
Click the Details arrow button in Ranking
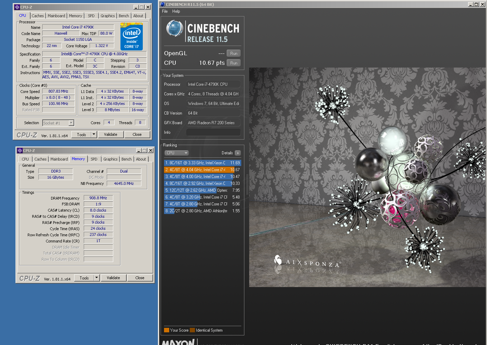pos(238,153)
